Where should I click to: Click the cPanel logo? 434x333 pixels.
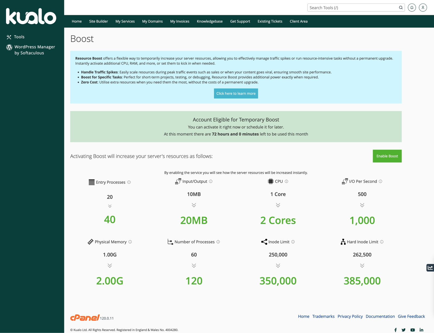(85, 318)
